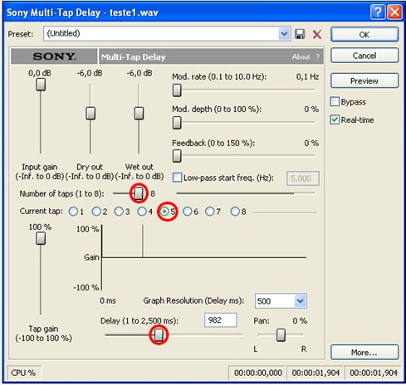Viewport: 406px width, 385px height.
Task: Click the Dry out slider handle
Action: tap(90, 114)
